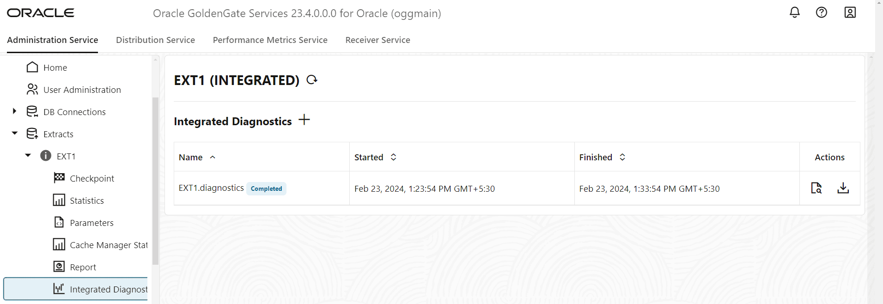Open the notifications bell icon
Viewport: 883px width, 304px height.
click(794, 12)
